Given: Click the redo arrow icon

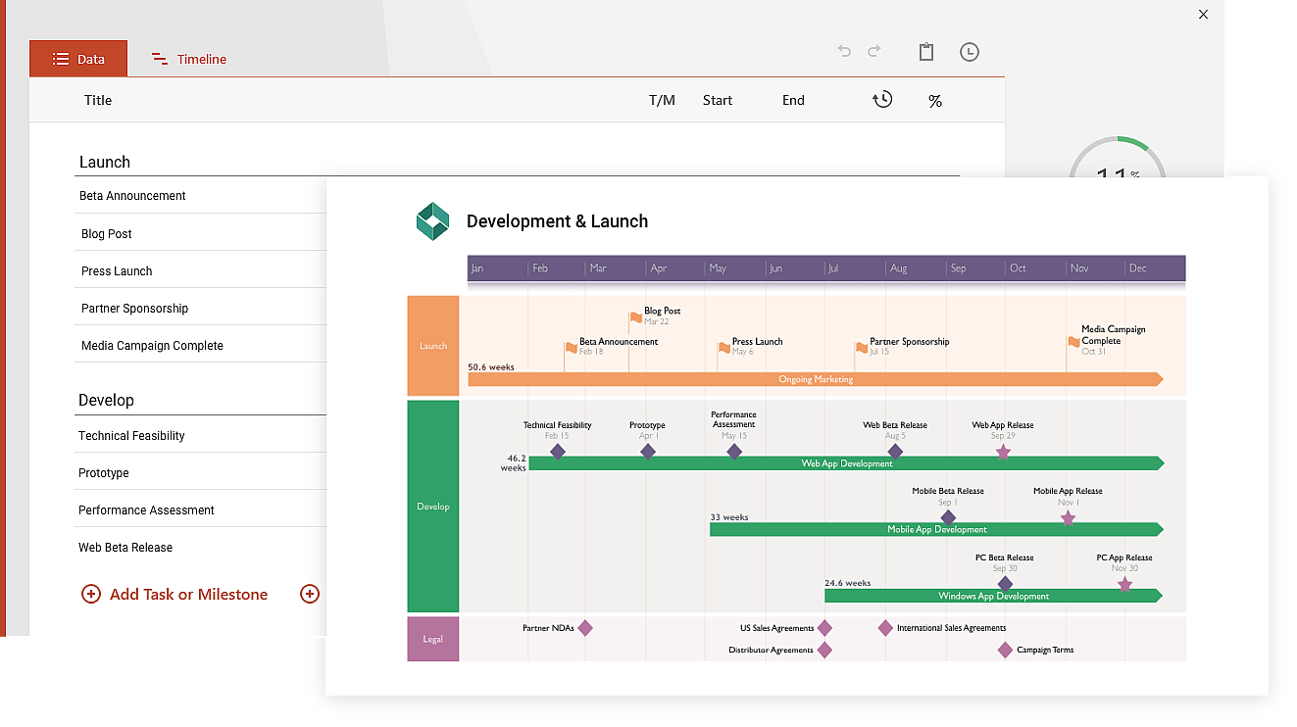Looking at the screenshot, I should (x=874, y=51).
